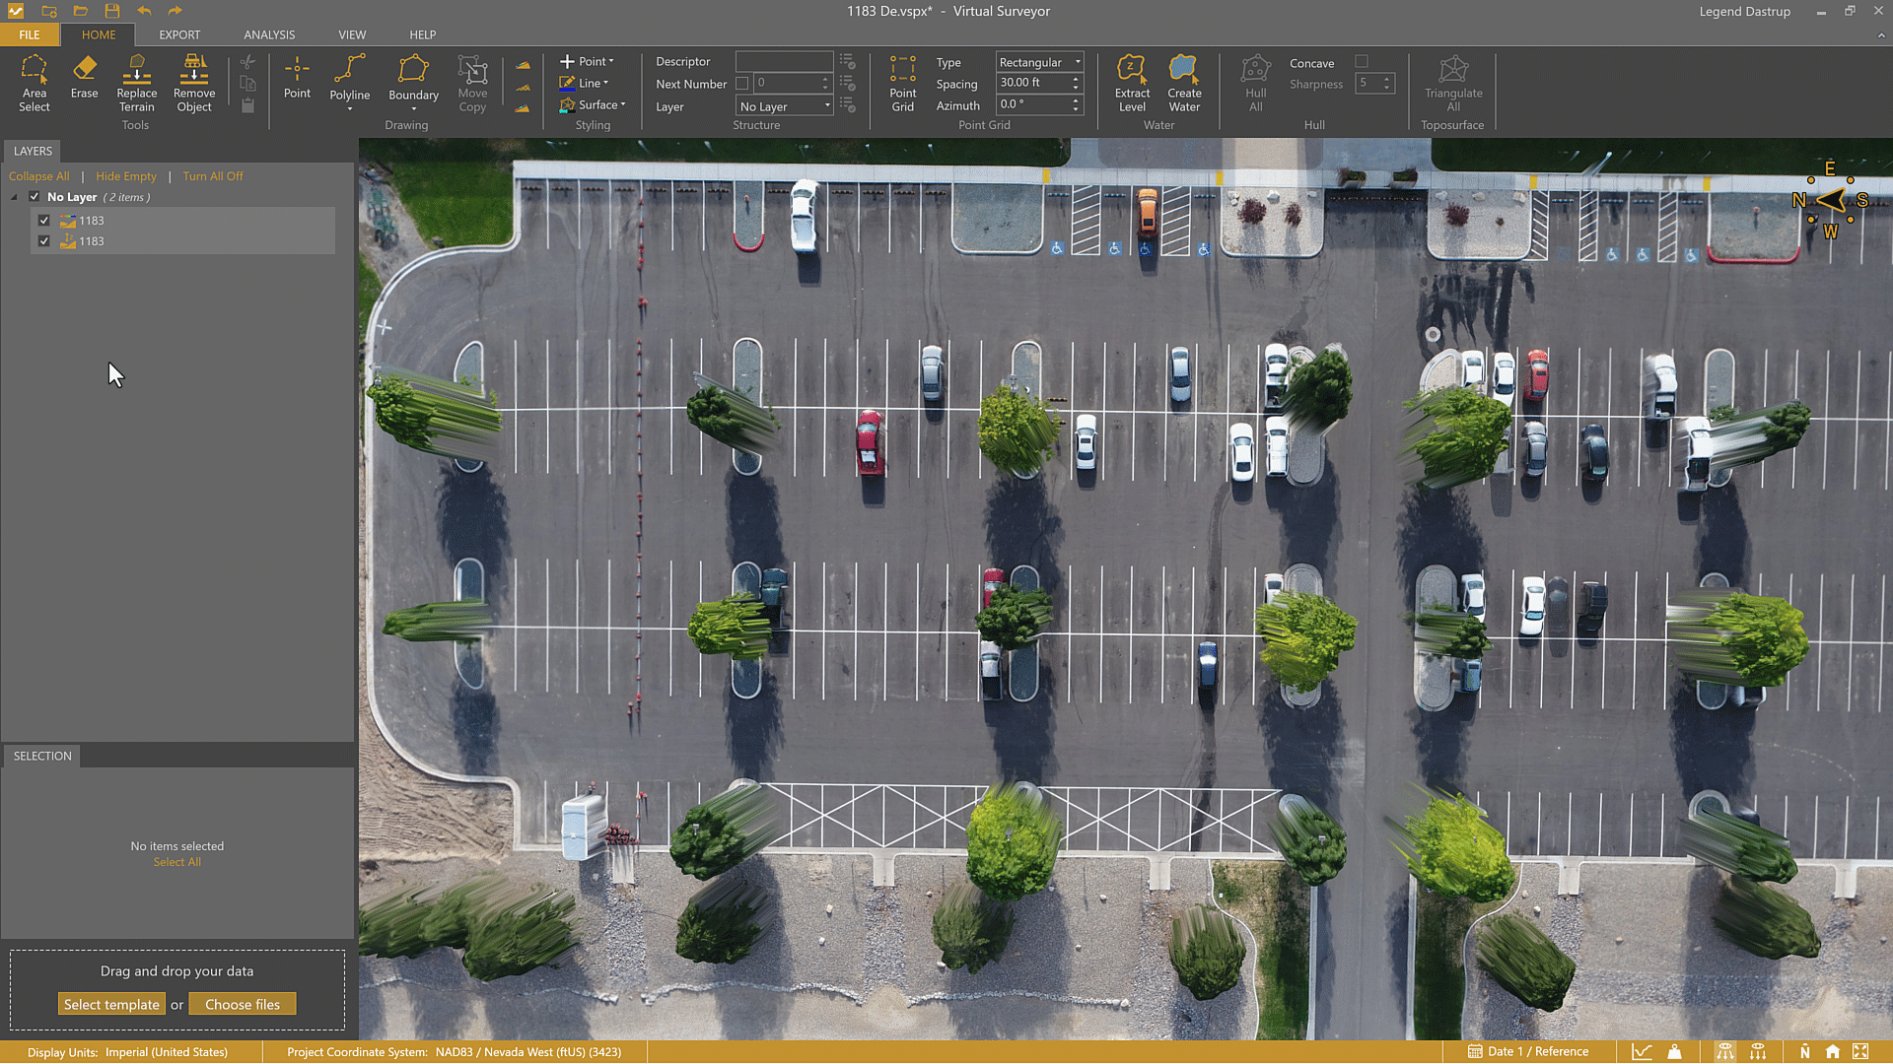The width and height of the screenshot is (1893, 1064).
Task: Switch to the ANALYSIS ribbon tab
Action: 269,34
